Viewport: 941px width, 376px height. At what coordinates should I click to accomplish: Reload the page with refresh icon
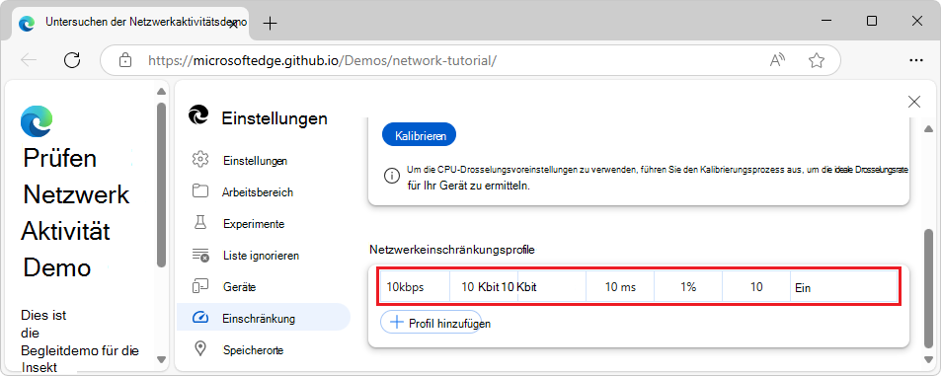tap(72, 60)
